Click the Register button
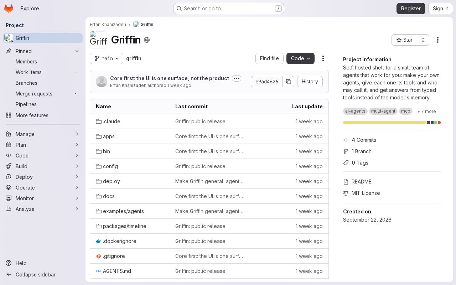The height and width of the screenshot is (285, 456). coord(411,9)
